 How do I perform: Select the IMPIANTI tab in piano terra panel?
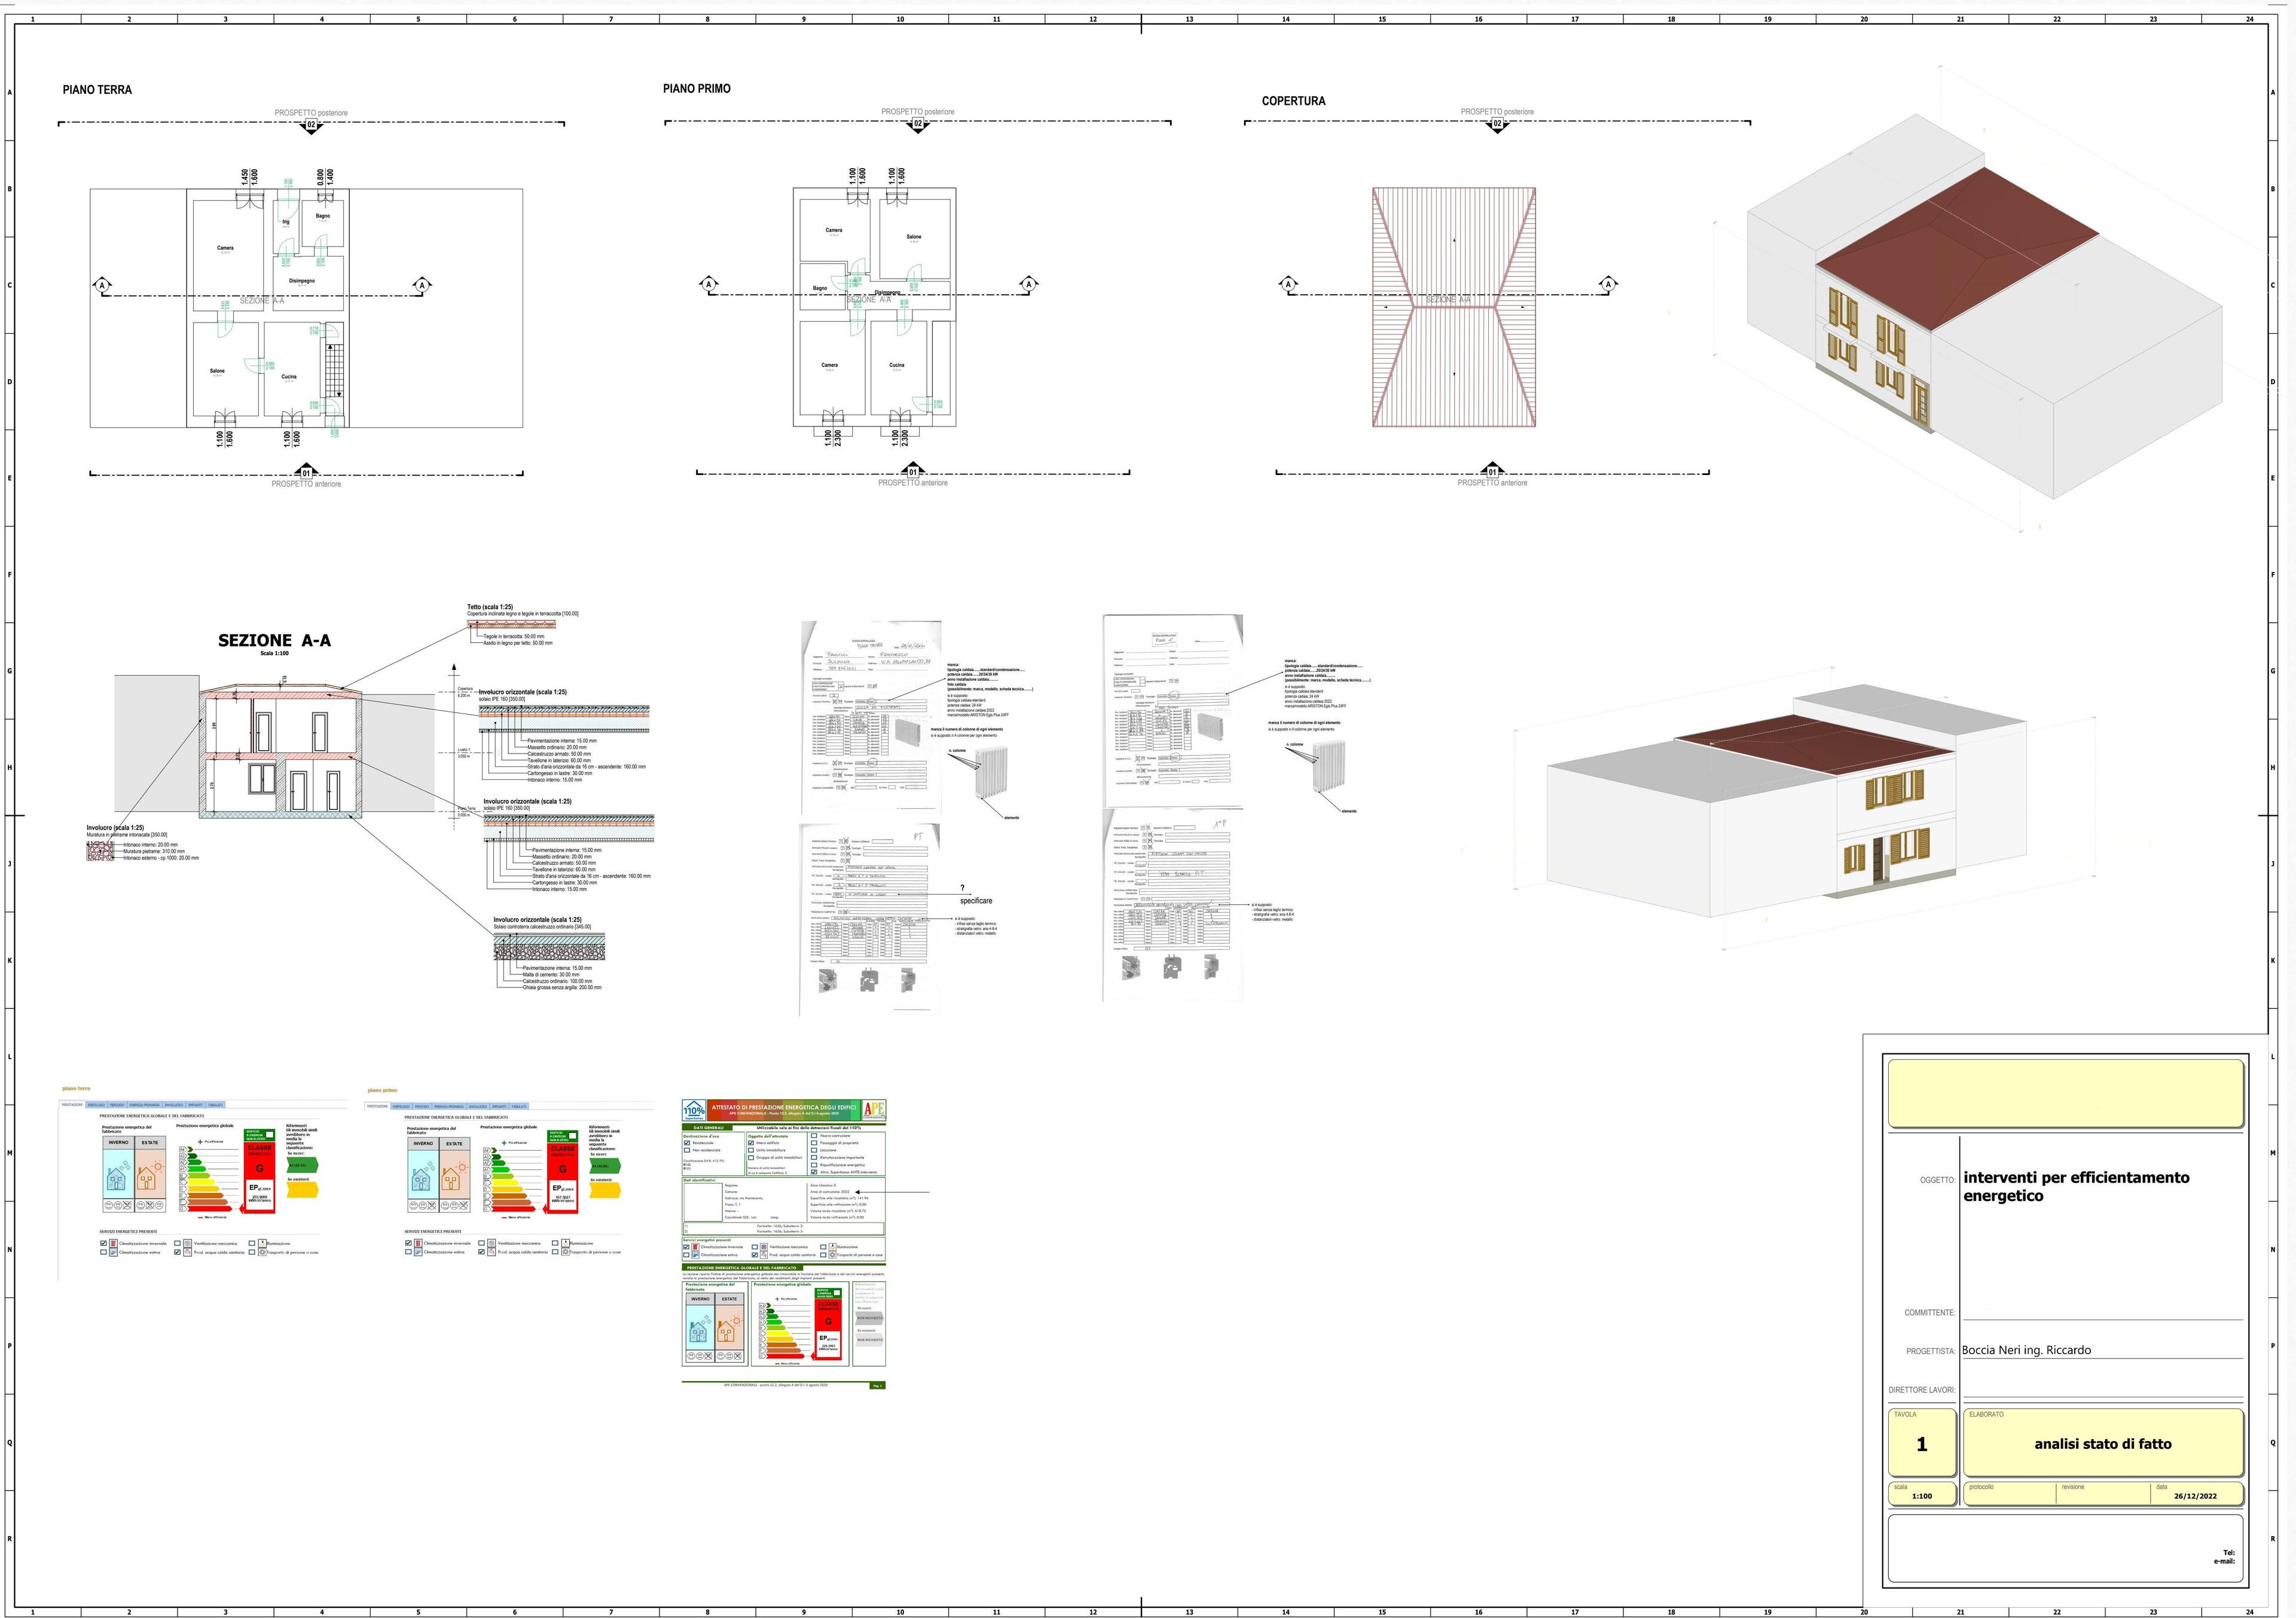[x=196, y=1105]
